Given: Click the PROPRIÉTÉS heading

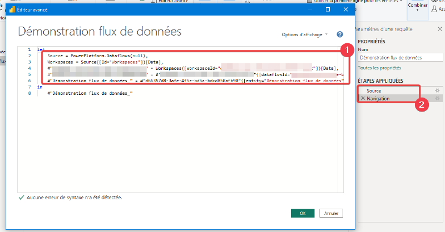Looking at the screenshot, I should 371,42.
